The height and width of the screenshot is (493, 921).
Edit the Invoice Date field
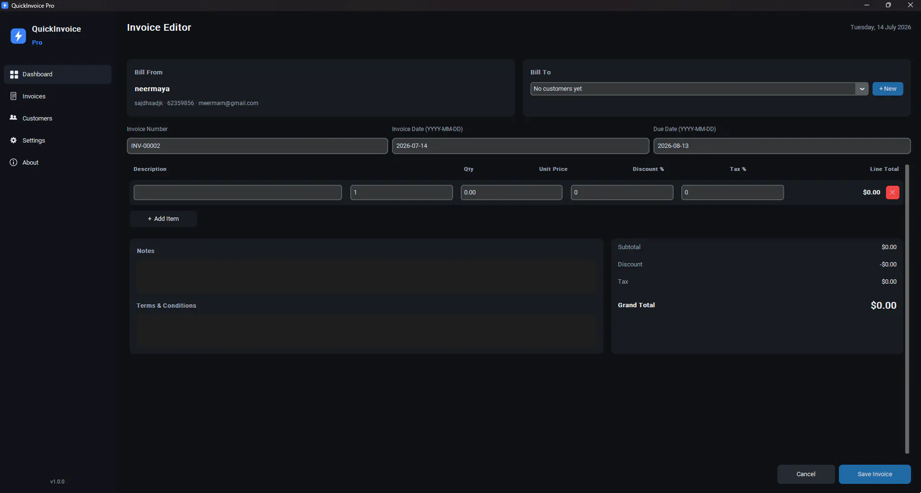520,146
